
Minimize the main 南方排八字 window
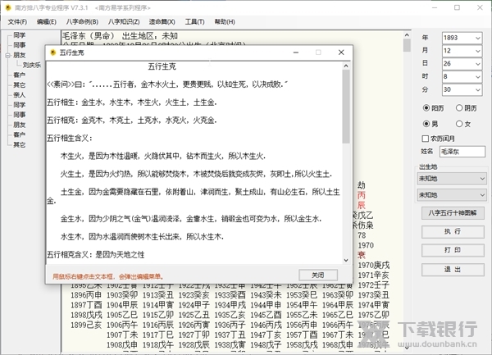click(435, 7)
